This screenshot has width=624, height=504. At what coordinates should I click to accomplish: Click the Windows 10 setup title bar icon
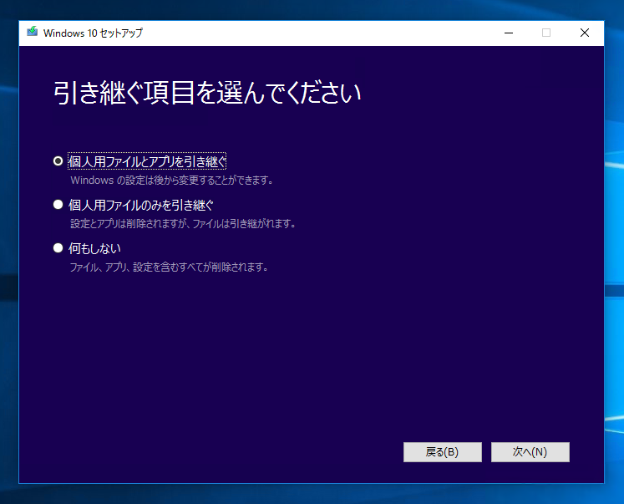33,32
